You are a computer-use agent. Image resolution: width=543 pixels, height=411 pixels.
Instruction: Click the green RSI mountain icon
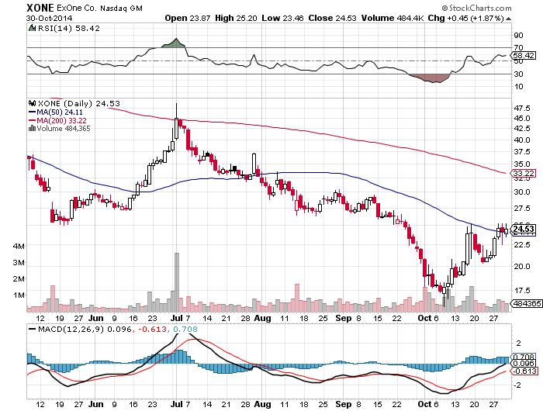point(33,28)
